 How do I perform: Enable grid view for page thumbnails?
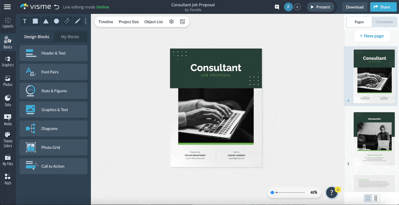[x=368, y=198]
